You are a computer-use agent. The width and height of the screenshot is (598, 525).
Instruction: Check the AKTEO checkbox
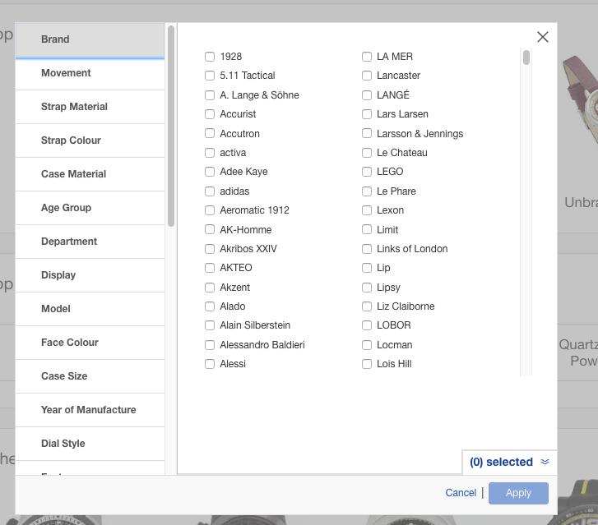click(210, 268)
